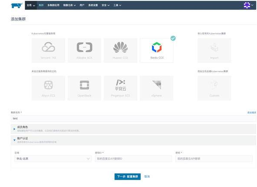Select the Huawei CCE provider card
Image resolution: width=257 pixels, height=187 pixels.
[121, 51]
